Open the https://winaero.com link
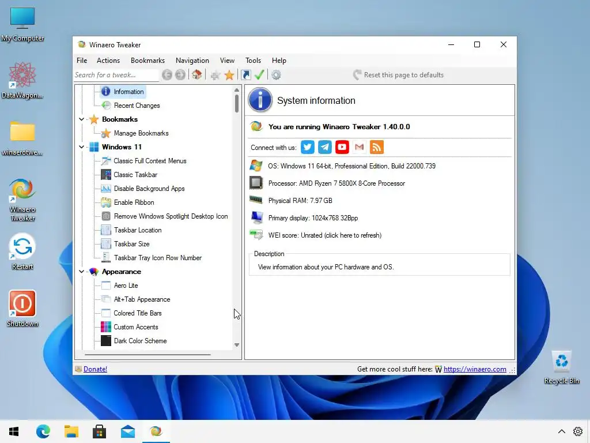590x443 pixels. tap(475, 369)
